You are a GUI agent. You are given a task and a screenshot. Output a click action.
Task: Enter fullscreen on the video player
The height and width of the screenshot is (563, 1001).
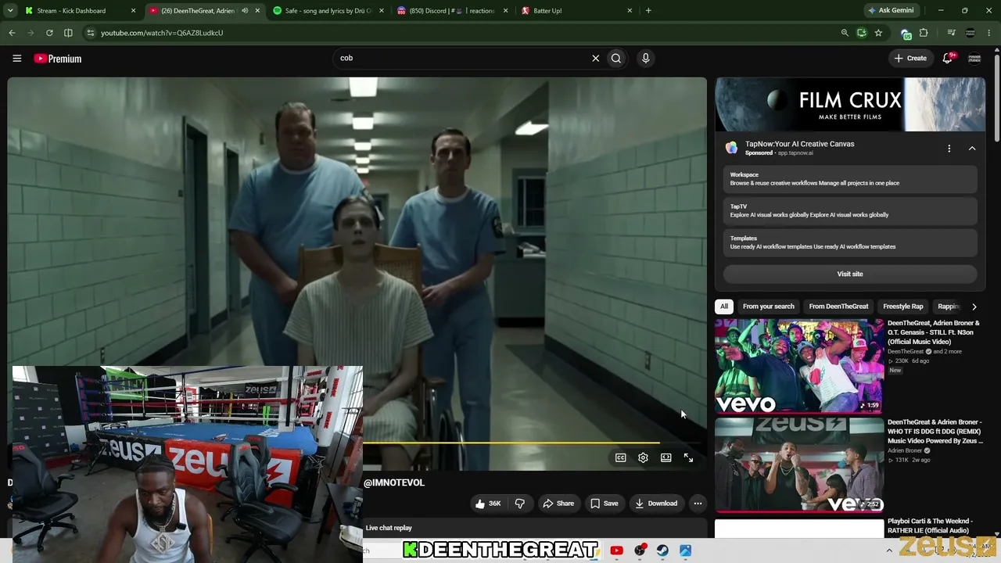pyautogui.click(x=688, y=457)
